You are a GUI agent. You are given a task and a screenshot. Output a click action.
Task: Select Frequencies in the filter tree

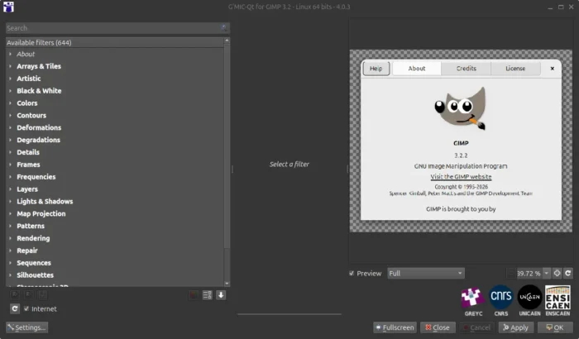pos(36,177)
